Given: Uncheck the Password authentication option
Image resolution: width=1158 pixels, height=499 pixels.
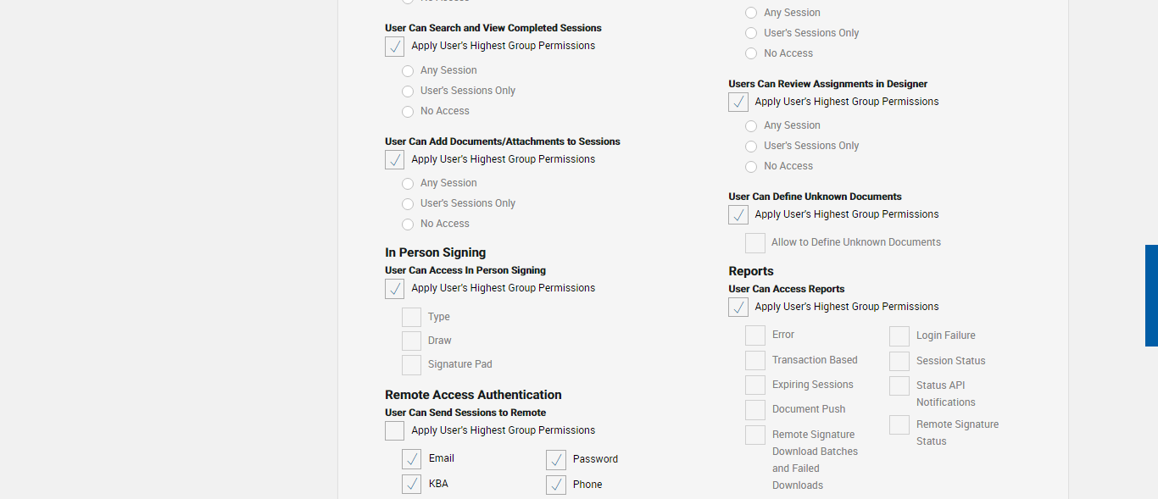Looking at the screenshot, I should (556, 460).
